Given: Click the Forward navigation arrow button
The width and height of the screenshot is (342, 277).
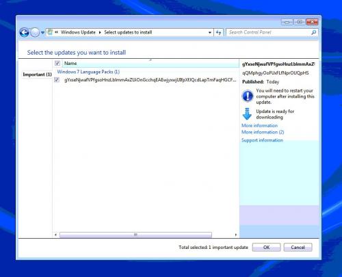Looking at the screenshot, I should pyautogui.click(x=35, y=32).
